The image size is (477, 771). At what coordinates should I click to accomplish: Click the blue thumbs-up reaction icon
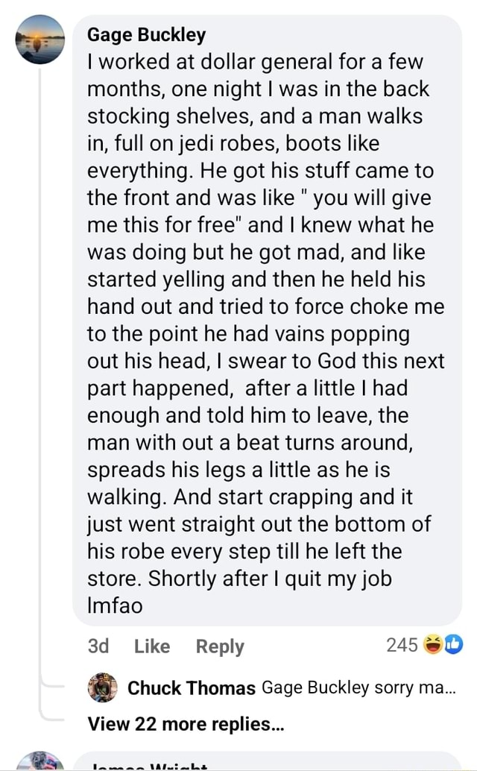(x=453, y=644)
